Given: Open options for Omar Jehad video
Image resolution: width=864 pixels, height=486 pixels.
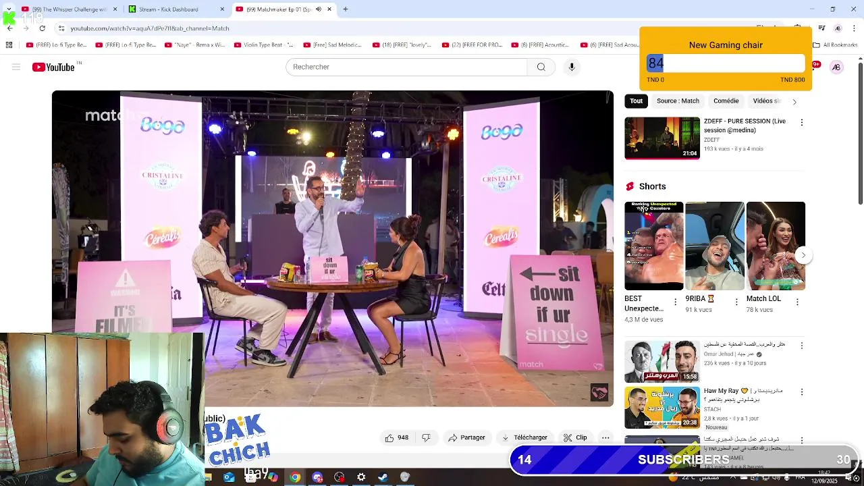Looking at the screenshot, I should click(801, 346).
